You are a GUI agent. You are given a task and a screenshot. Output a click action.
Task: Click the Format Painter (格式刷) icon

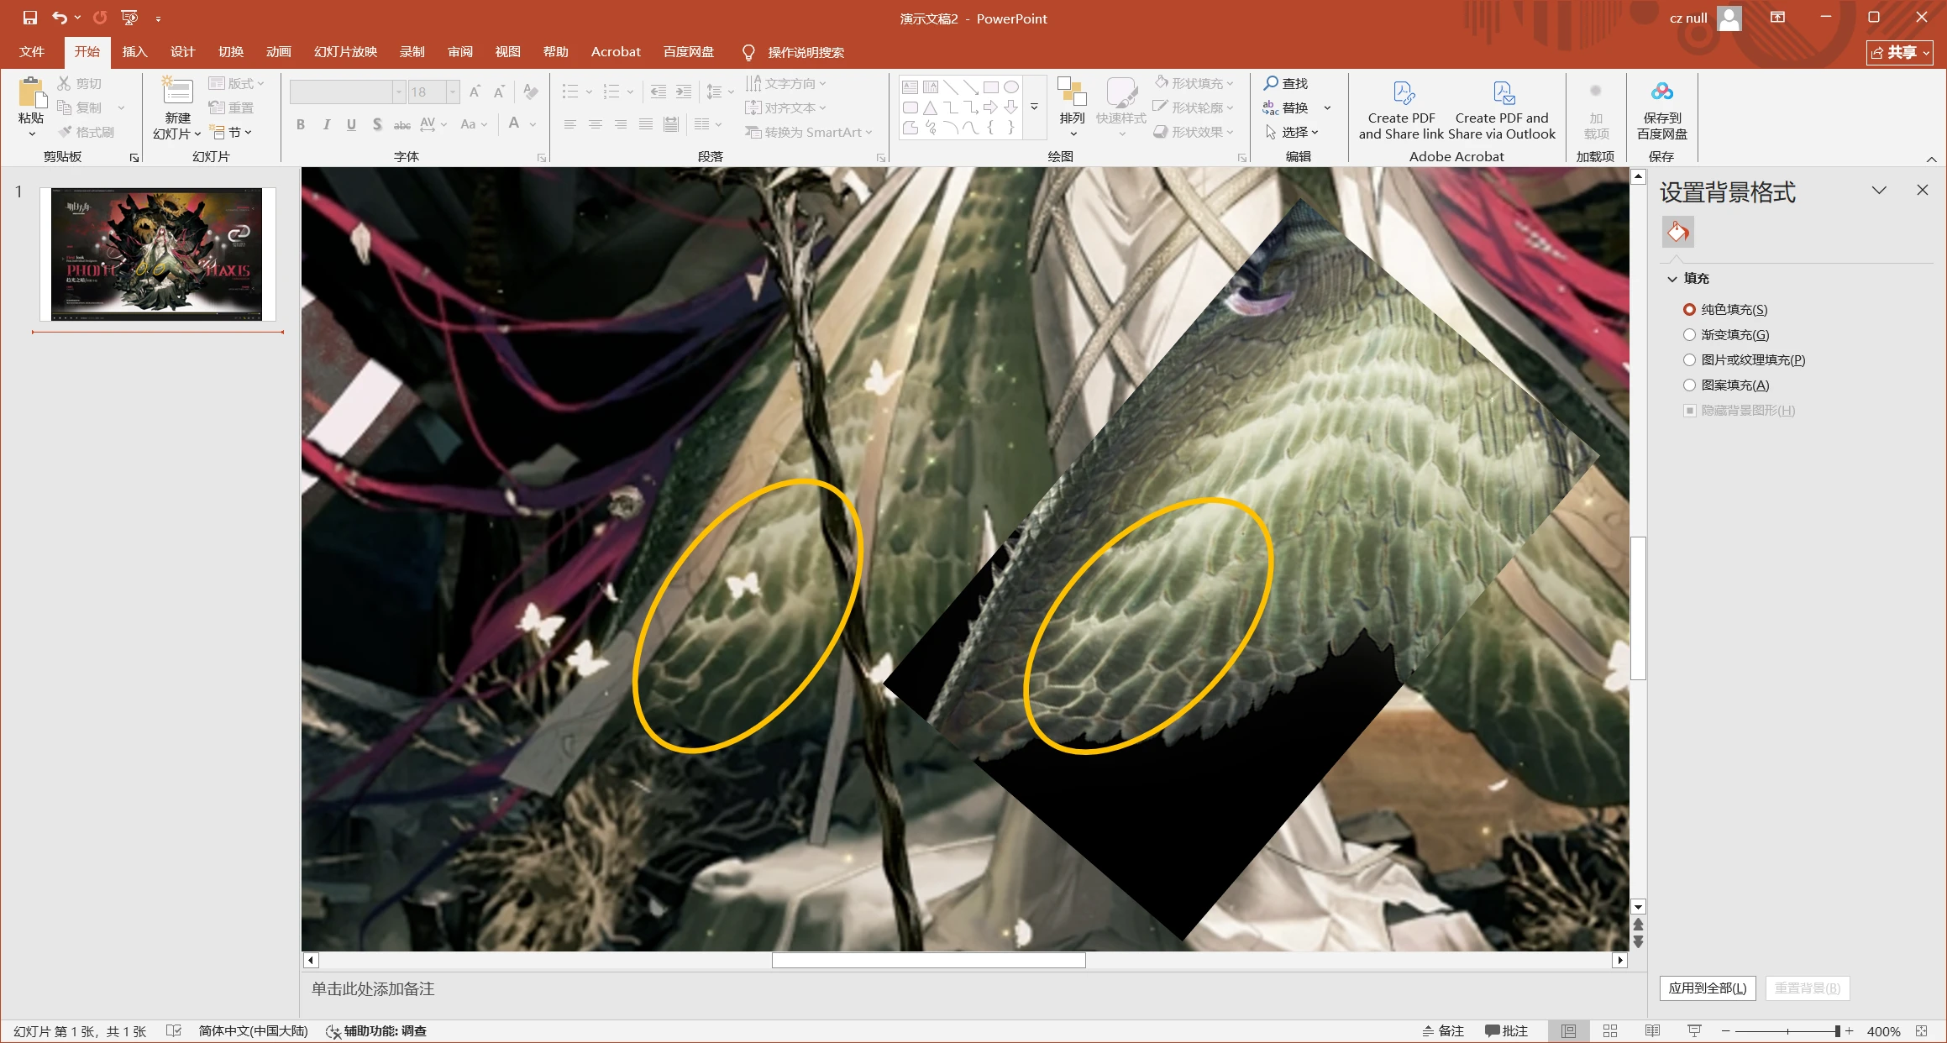[65, 132]
